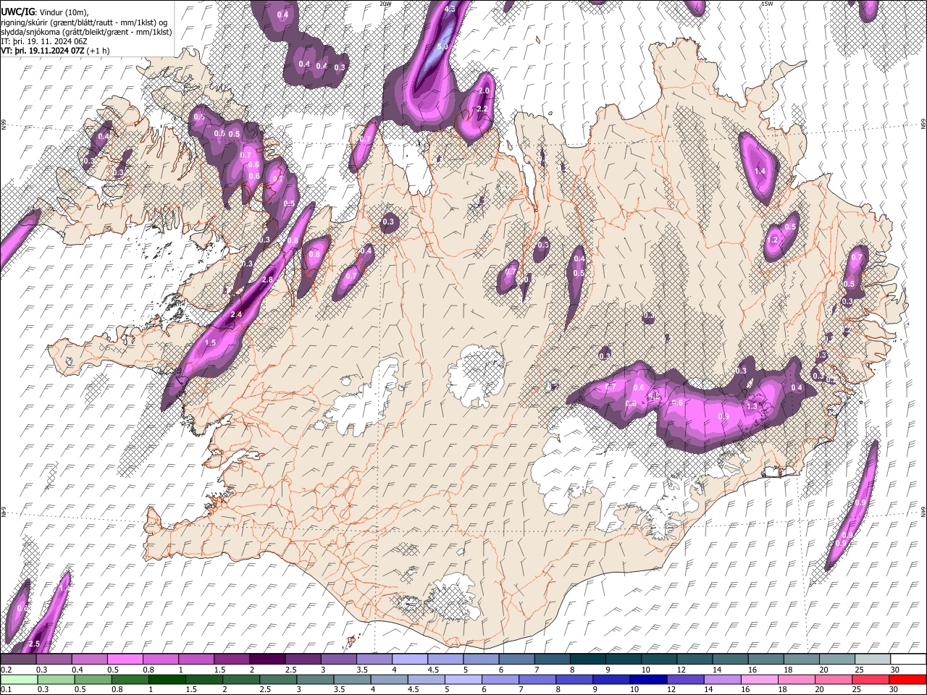Click "10" label in the upper legend row

click(x=645, y=670)
